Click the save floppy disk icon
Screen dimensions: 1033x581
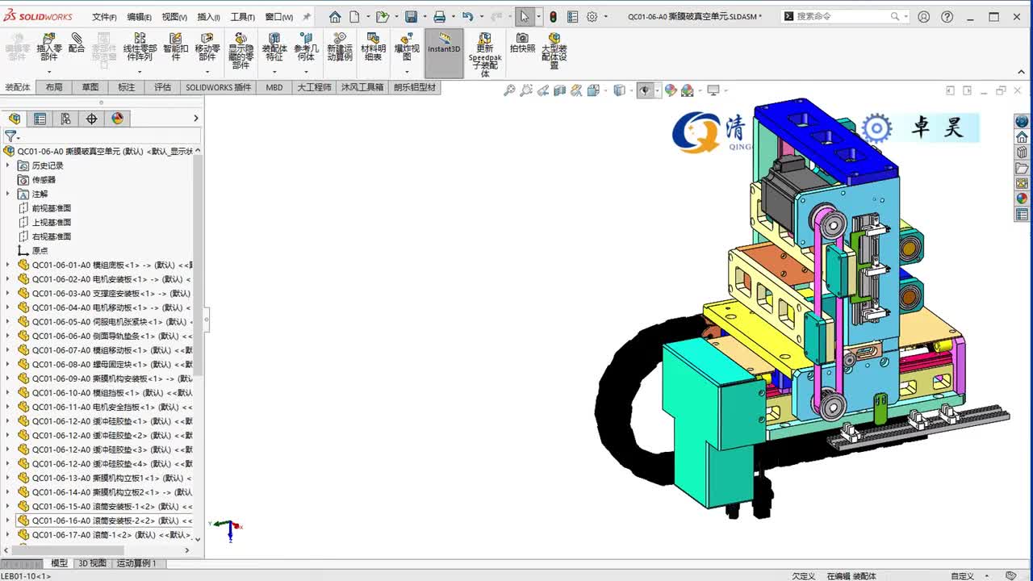[x=411, y=16]
